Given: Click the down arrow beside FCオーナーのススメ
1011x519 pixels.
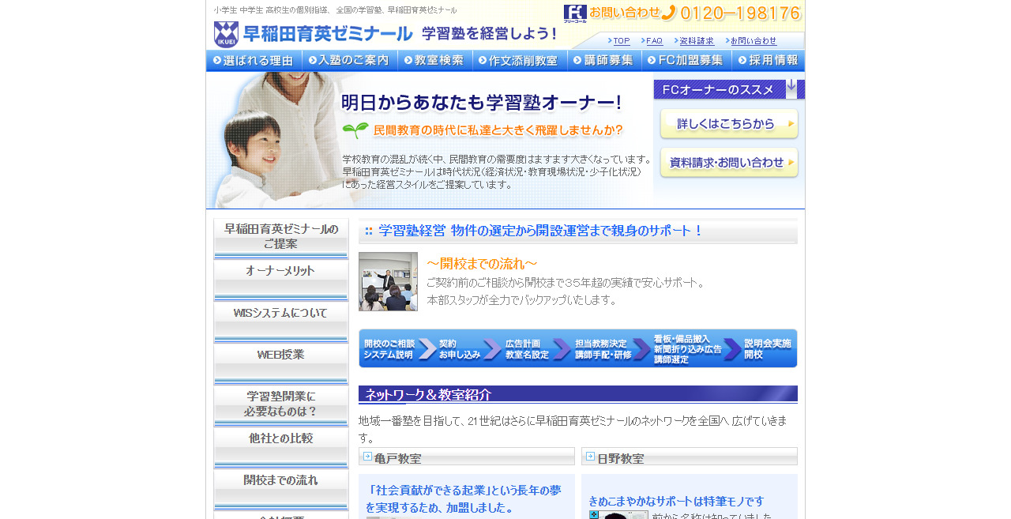Looking at the screenshot, I should (x=791, y=85).
